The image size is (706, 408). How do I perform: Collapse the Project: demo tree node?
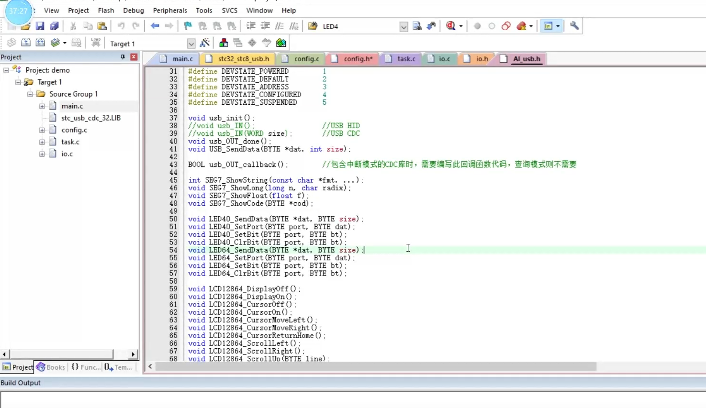click(x=6, y=70)
